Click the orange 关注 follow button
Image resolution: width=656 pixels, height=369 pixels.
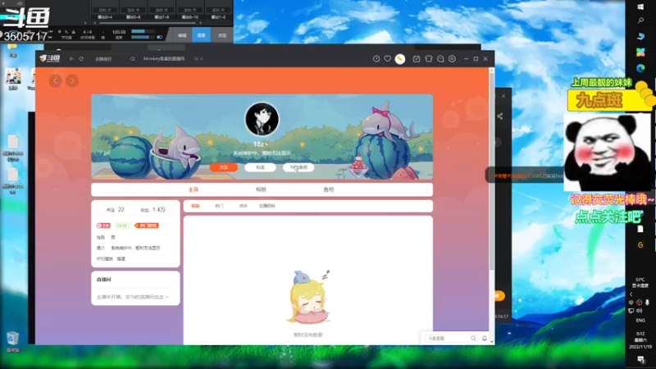[224, 167]
